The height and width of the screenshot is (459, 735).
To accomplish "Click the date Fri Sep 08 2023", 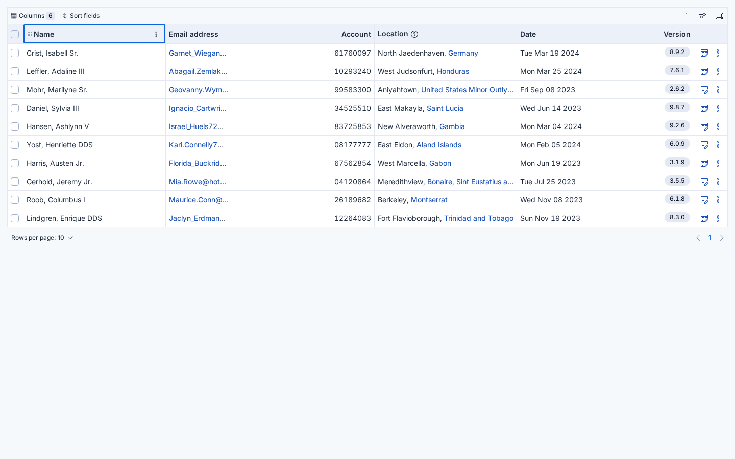I will [x=548, y=90].
